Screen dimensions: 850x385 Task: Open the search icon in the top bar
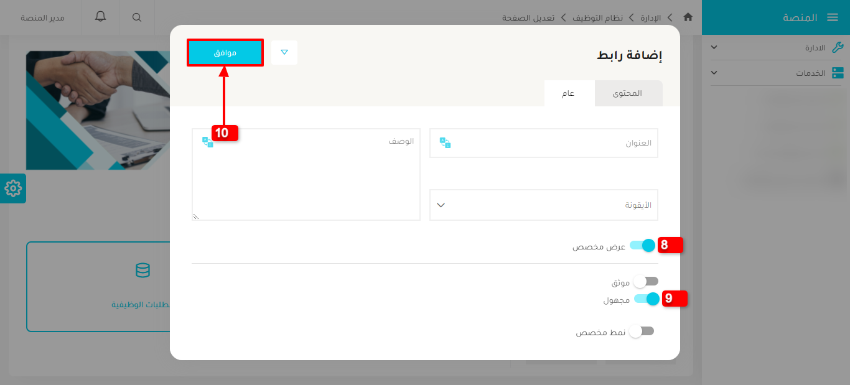click(136, 17)
